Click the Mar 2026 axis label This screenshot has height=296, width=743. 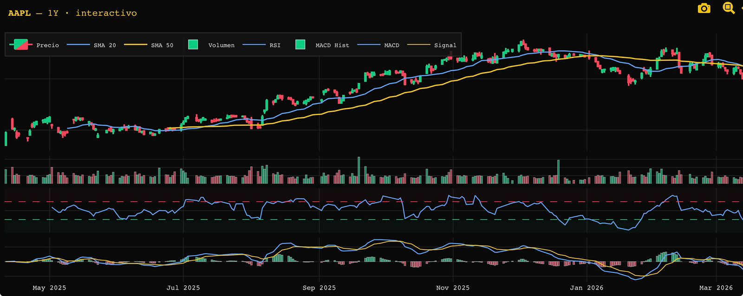[x=716, y=288]
